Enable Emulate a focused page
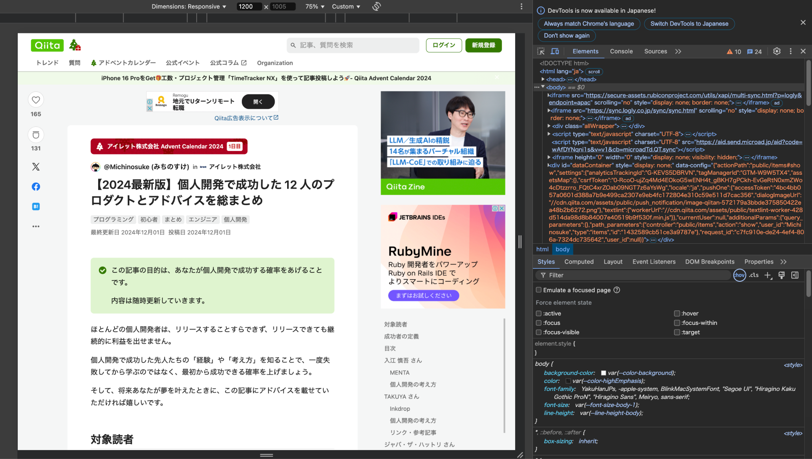This screenshot has height=459, width=812. click(x=538, y=290)
